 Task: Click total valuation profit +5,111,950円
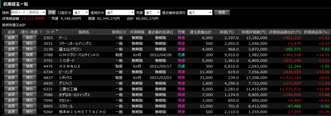(33, 19)
